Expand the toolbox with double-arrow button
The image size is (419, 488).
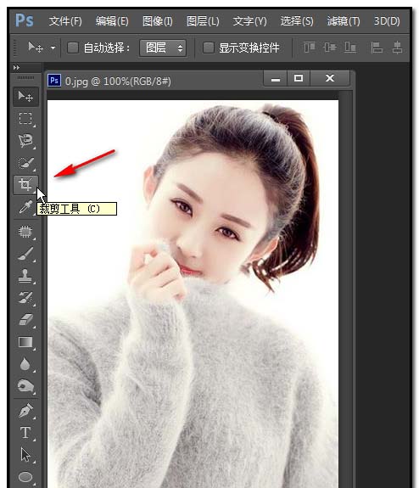coord(16,67)
